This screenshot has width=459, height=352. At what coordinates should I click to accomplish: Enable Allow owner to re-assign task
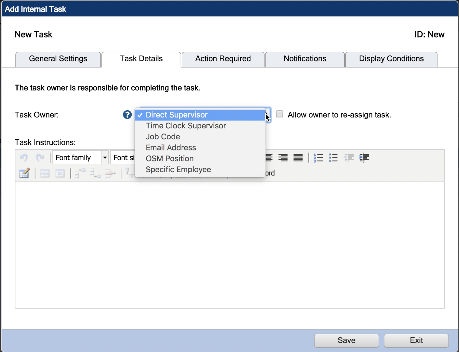(x=279, y=114)
